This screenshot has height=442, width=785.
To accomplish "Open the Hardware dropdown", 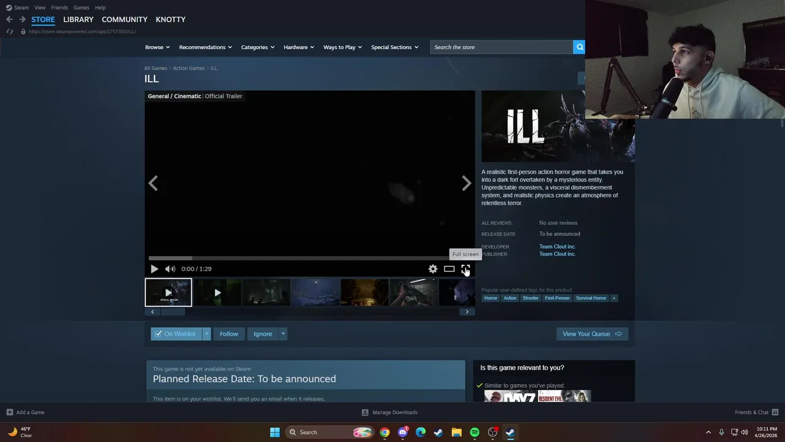I will [299, 47].
